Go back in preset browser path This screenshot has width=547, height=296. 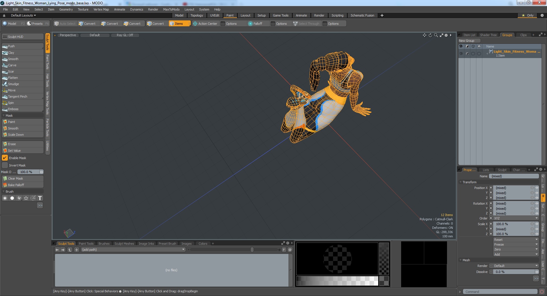(57, 250)
